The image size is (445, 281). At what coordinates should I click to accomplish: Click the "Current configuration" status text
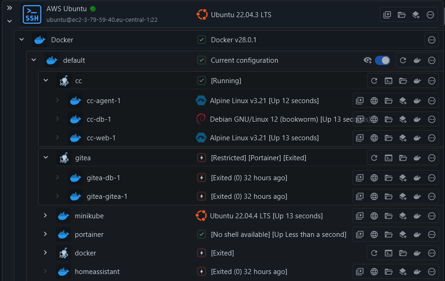click(x=244, y=60)
